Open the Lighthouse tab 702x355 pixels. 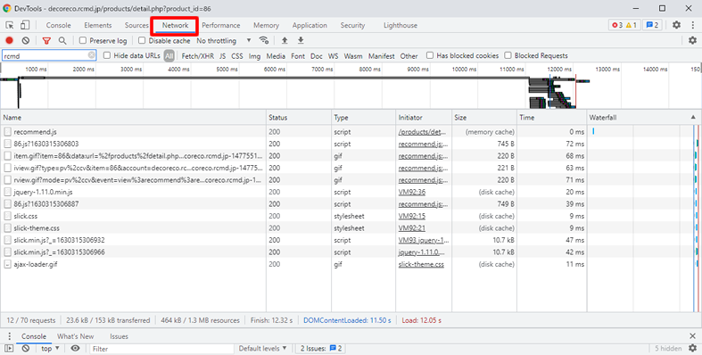pyautogui.click(x=401, y=25)
